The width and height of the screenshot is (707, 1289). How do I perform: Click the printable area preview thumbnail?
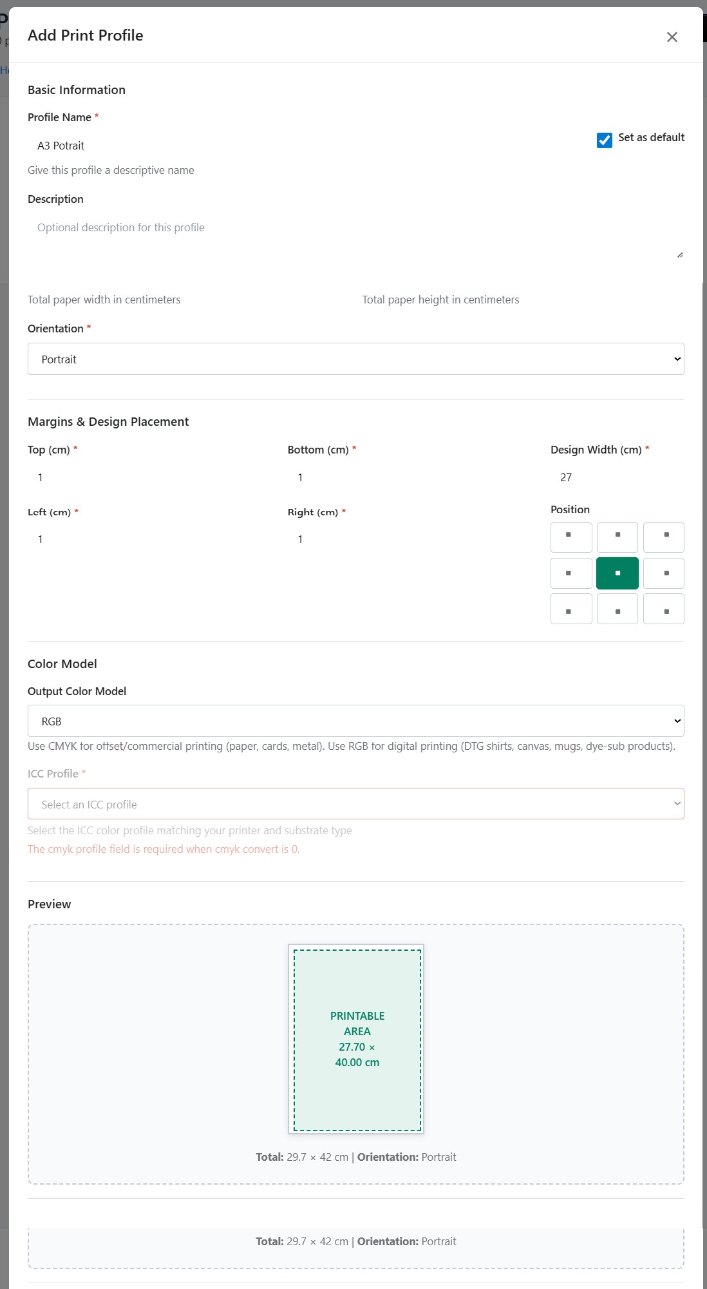pyautogui.click(x=356, y=1039)
